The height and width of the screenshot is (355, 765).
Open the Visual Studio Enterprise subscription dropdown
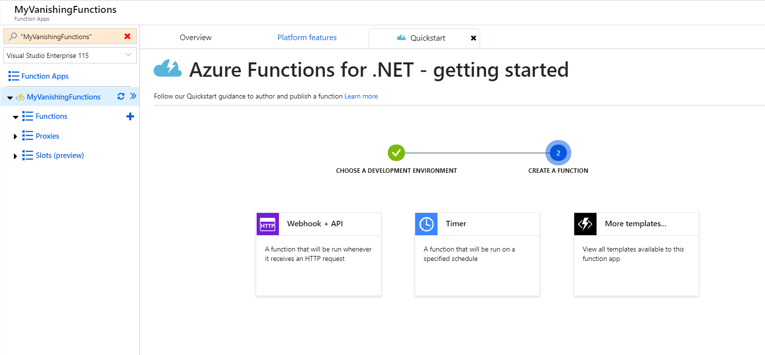click(70, 55)
